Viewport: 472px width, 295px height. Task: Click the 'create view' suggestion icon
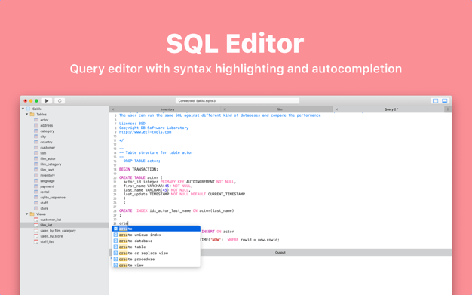click(x=115, y=265)
